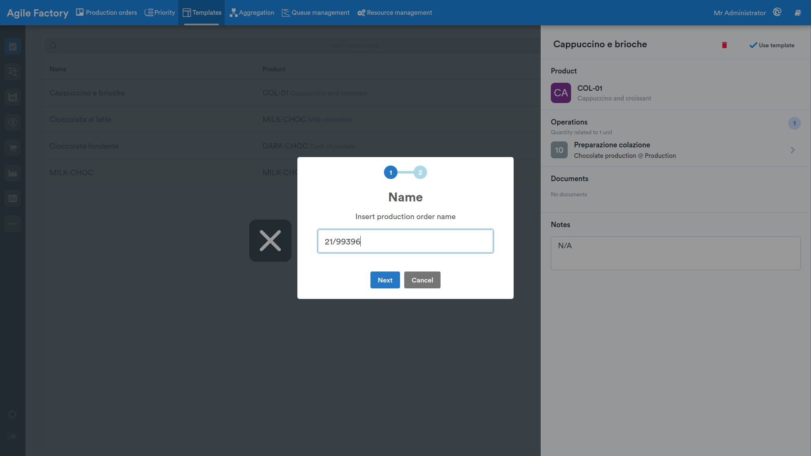
Task: Open cart icon in left sidebar
Action: 13,148
